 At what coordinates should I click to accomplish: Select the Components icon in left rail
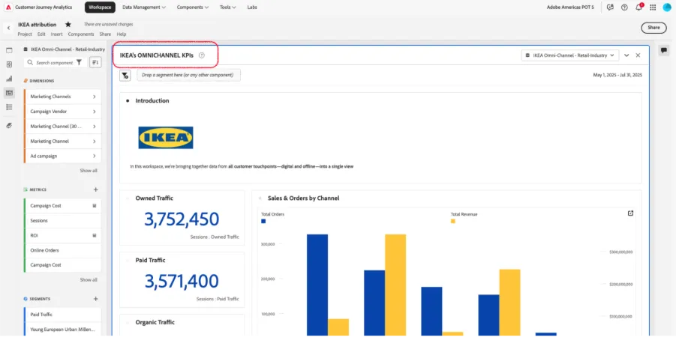(9, 93)
